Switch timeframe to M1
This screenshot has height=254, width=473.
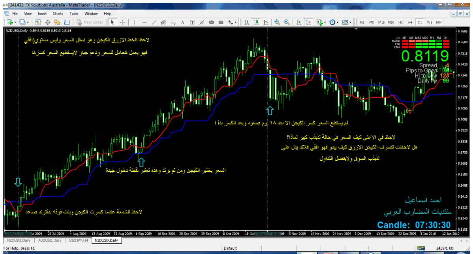pos(362,22)
